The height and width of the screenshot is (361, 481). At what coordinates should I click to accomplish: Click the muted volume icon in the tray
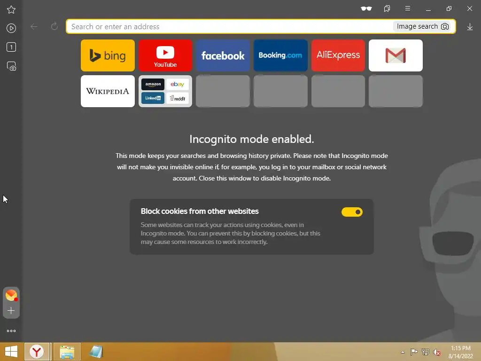pyautogui.click(x=436, y=352)
